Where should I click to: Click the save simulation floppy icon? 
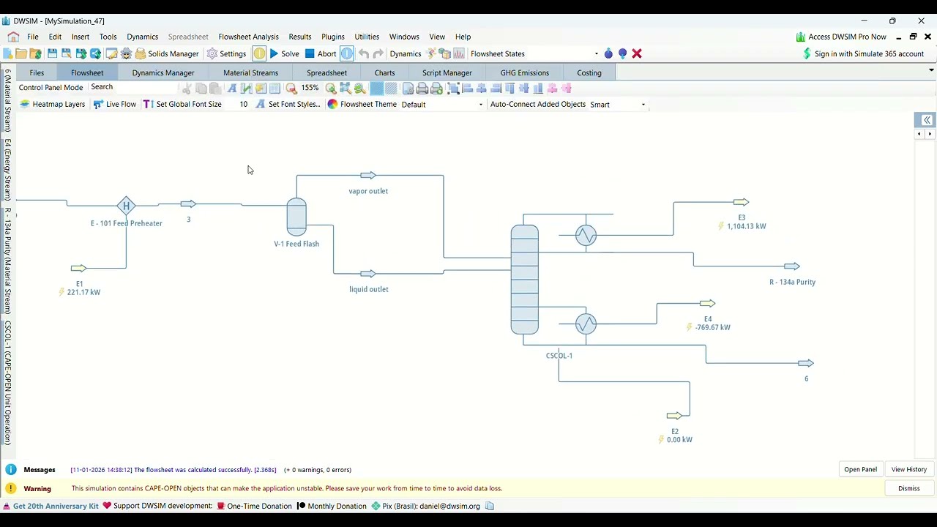[x=52, y=53]
